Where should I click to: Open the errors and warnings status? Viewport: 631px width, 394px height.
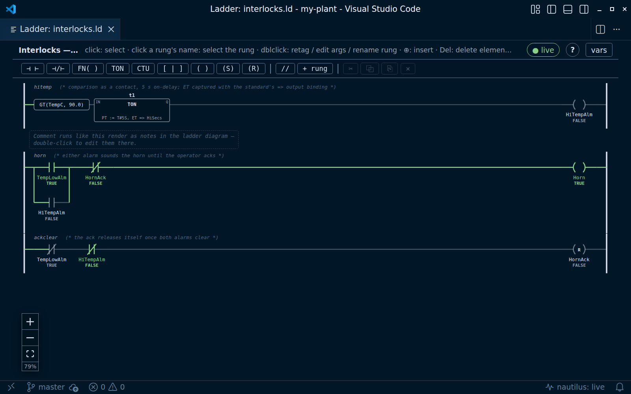point(107,387)
